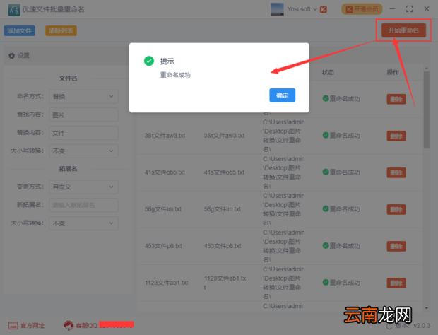Click the 状态 column header
The width and height of the screenshot is (438, 335).
[328, 72]
